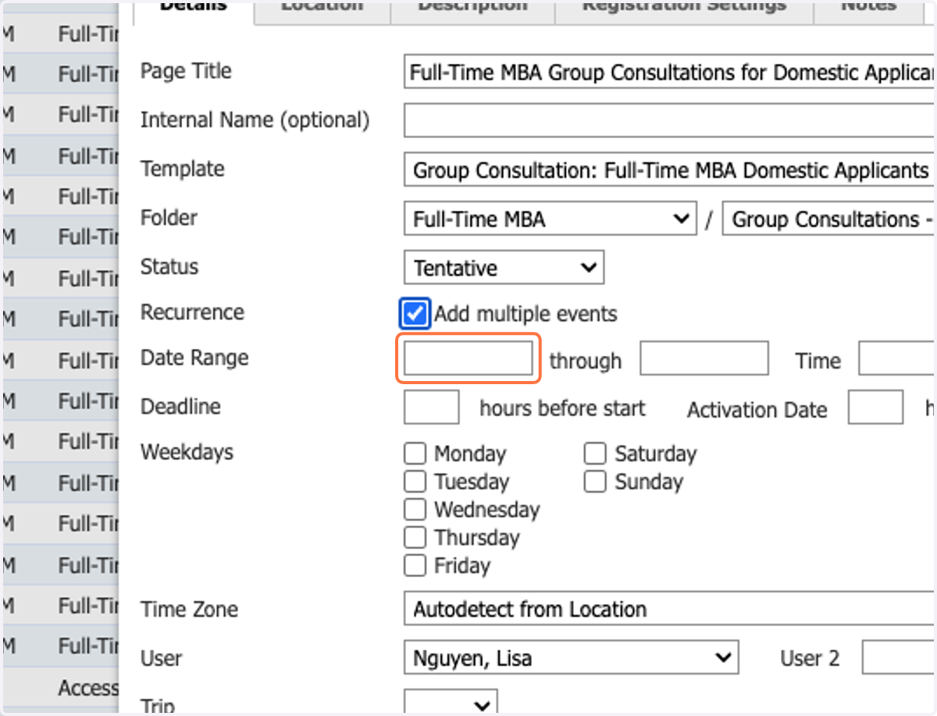The image size is (937, 716).
Task: Open the Template dropdown
Action: [x=670, y=170]
